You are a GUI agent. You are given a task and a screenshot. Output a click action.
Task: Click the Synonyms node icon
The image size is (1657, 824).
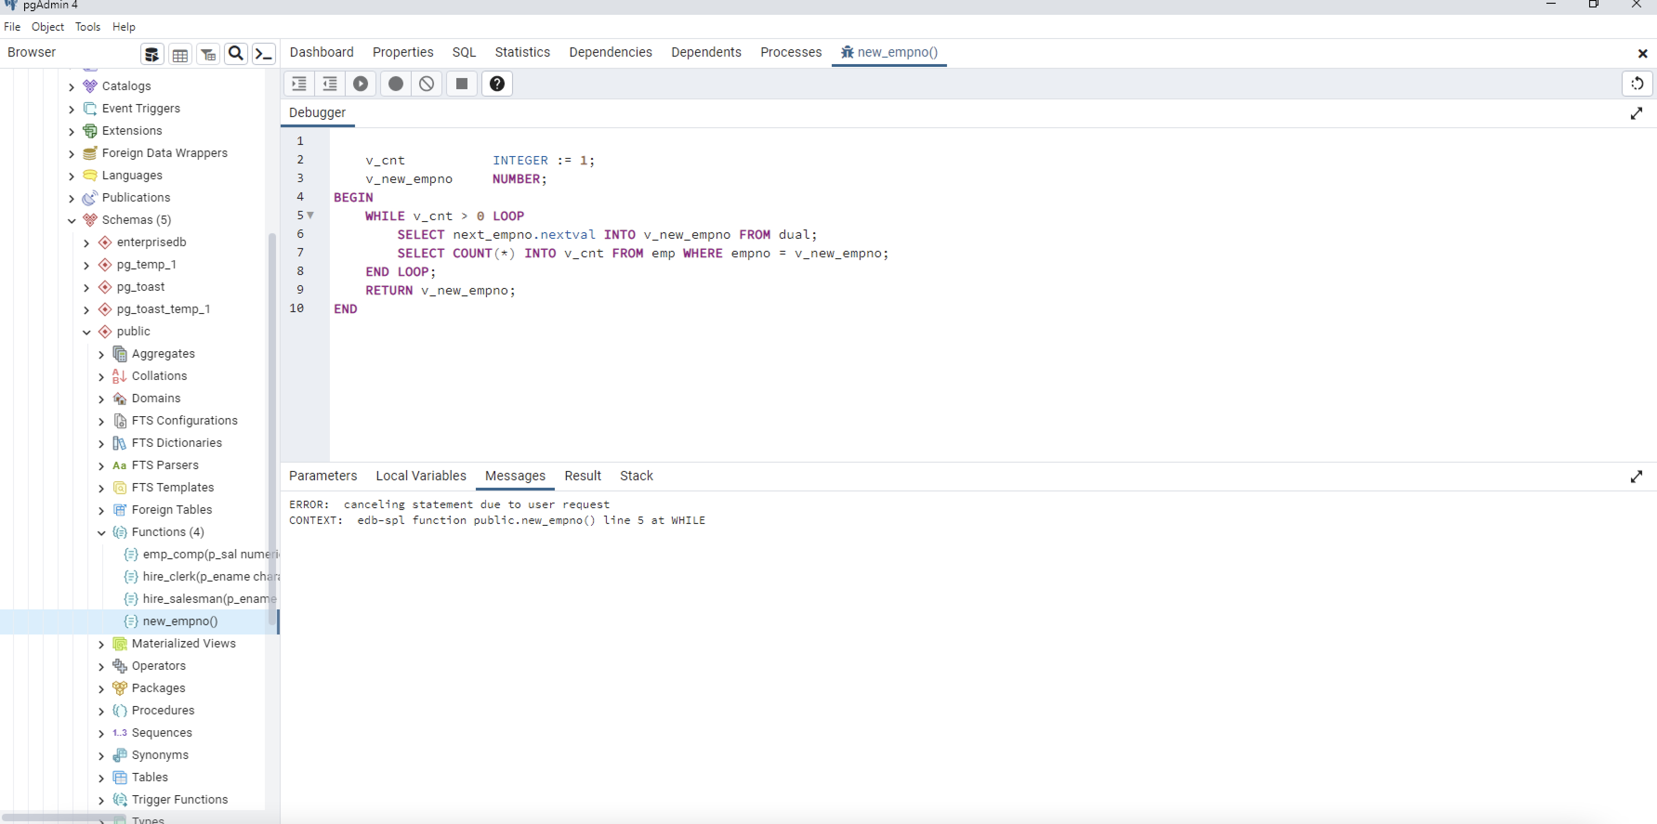[x=119, y=754]
